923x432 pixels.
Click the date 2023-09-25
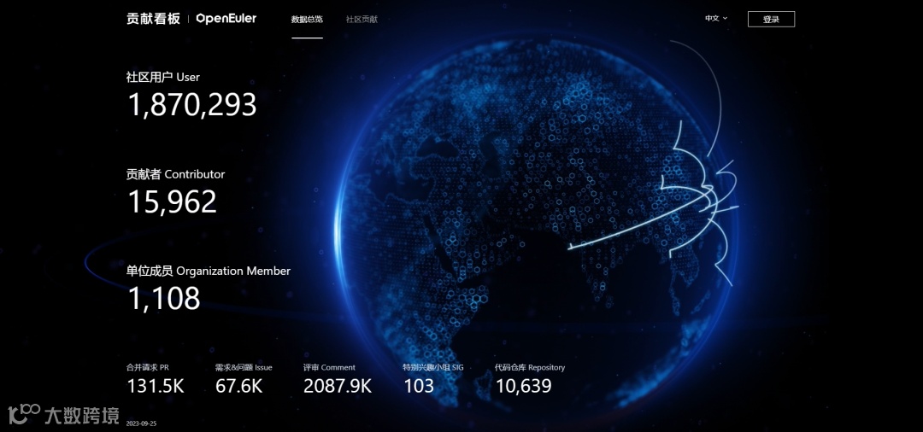point(141,423)
